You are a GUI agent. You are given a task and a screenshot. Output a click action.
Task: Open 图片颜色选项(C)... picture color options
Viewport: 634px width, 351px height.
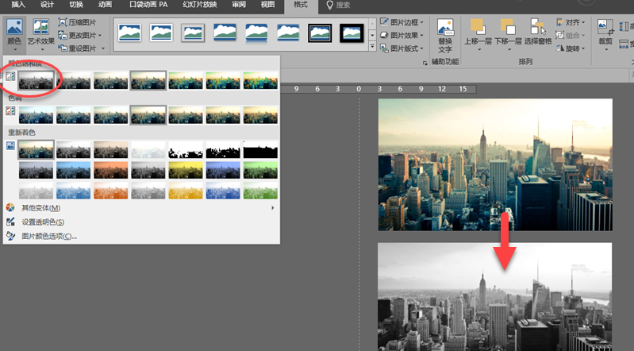pyautogui.click(x=48, y=236)
